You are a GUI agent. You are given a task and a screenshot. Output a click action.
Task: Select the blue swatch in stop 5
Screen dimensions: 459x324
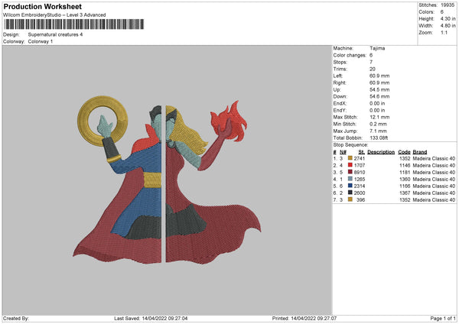tap(350, 185)
